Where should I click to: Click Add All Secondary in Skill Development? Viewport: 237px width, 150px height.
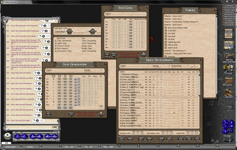[x=149, y=139]
